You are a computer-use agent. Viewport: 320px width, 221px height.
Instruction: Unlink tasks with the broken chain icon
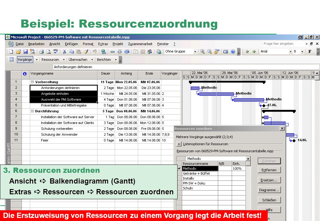[120, 52]
